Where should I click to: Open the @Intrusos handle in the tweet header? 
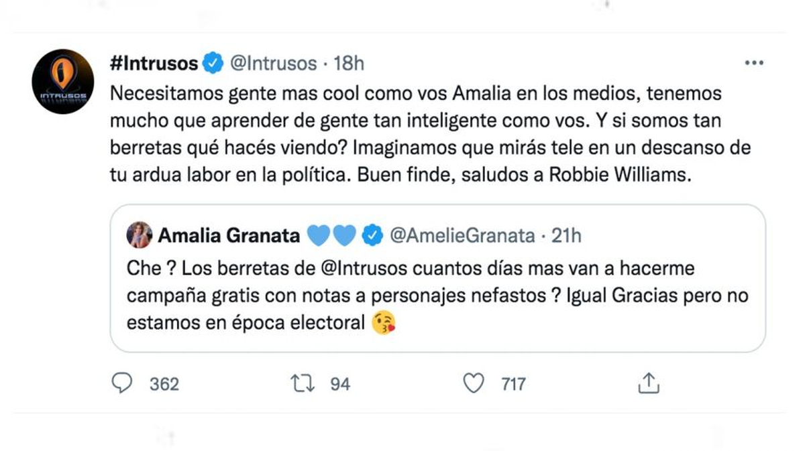(273, 64)
